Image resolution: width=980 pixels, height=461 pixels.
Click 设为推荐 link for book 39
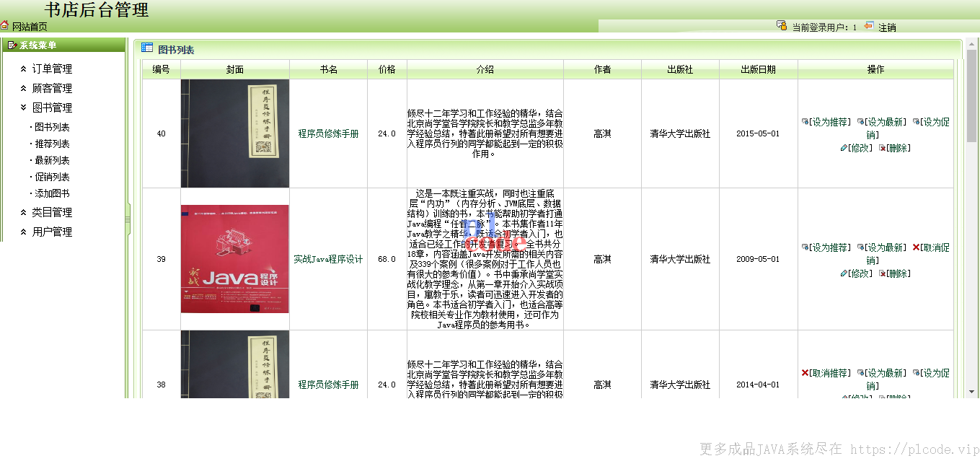pos(830,247)
